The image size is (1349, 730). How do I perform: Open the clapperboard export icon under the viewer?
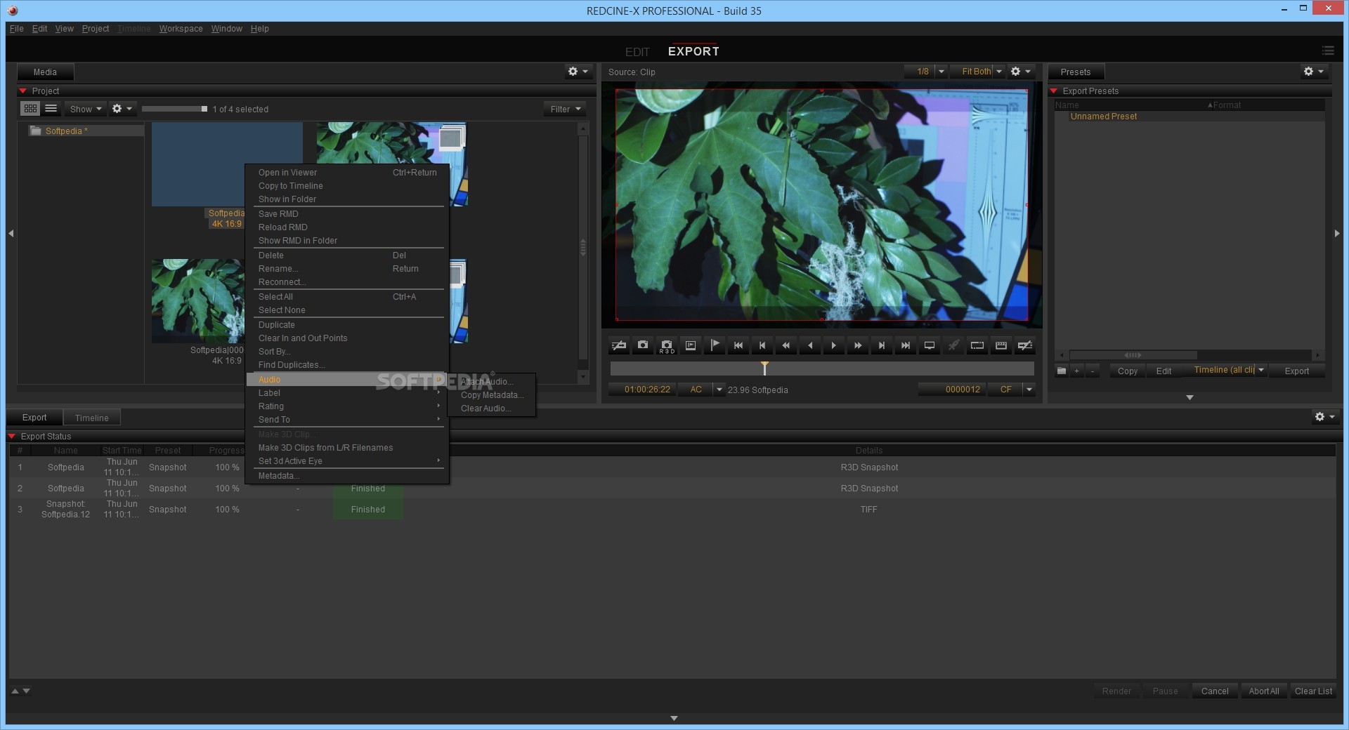1001,345
